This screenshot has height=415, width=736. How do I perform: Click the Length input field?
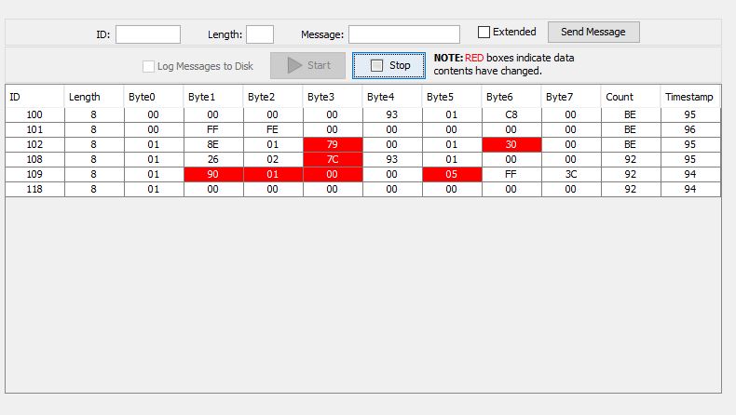[x=260, y=34]
